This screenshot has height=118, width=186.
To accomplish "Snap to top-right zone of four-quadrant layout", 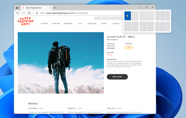I will pyautogui.click(x=150, y=24).
